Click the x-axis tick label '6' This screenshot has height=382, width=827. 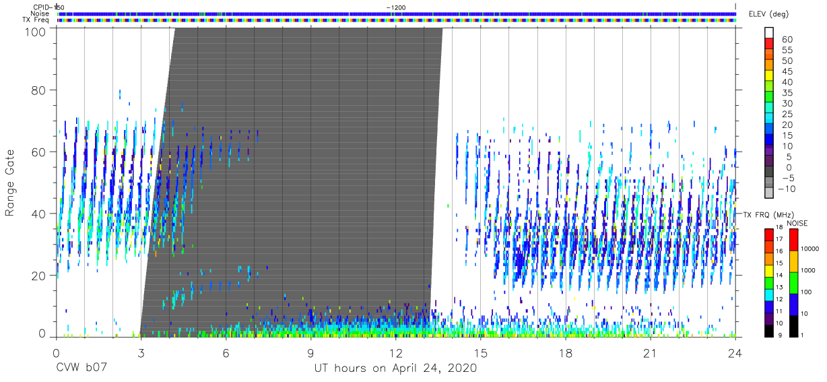point(226,353)
